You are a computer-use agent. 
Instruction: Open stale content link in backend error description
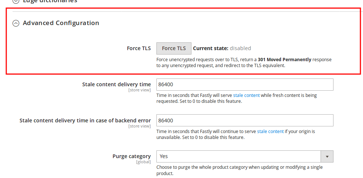[x=270, y=132]
